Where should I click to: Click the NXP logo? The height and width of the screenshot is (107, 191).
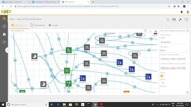pyautogui.click(x=6, y=12)
